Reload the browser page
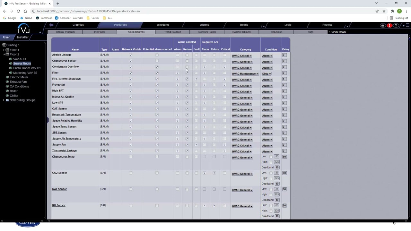 point(18,11)
